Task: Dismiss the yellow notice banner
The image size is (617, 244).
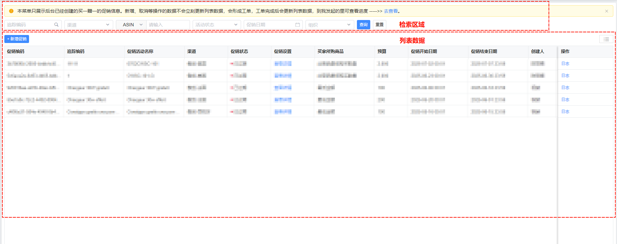Action: pyautogui.click(x=607, y=11)
